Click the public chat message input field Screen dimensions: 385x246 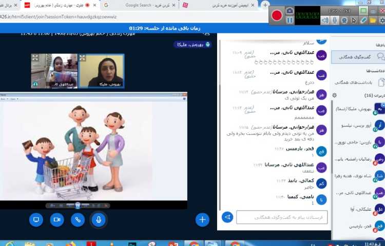[x=282, y=217]
